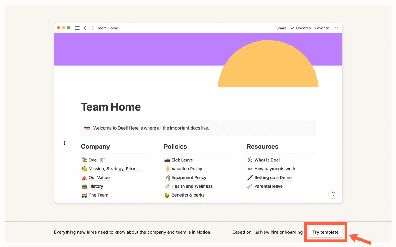The height and width of the screenshot is (247, 396).
Task: Click the help question mark button
Action: [333, 194]
